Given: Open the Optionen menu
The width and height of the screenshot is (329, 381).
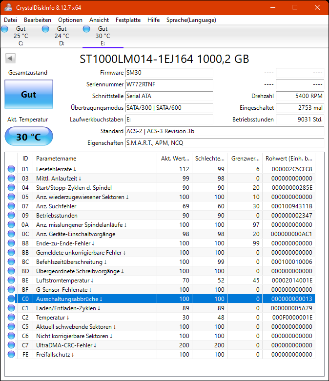Looking at the screenshot, I should 70,20.
